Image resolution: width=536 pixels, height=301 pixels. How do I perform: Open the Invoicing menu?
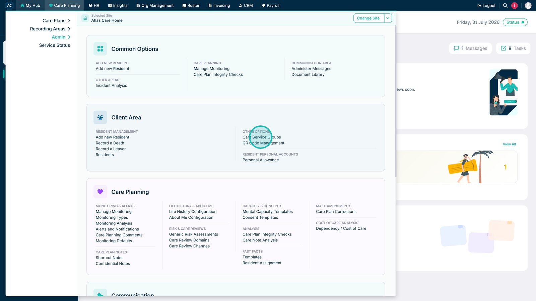coord(219,5)
